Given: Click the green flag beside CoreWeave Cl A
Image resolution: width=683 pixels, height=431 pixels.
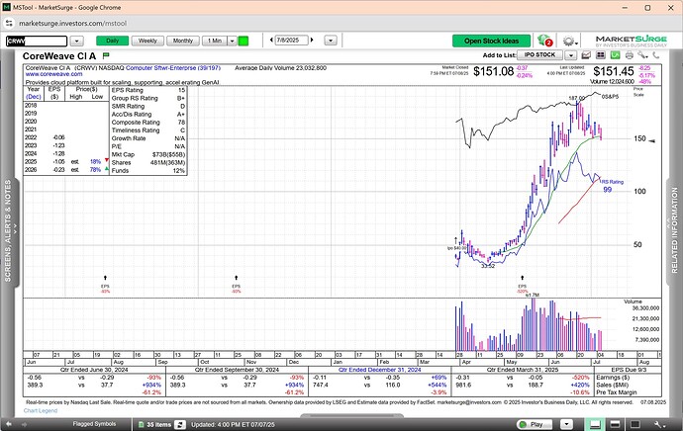Looking at the screenshot, I should click(x=106, y=55).
